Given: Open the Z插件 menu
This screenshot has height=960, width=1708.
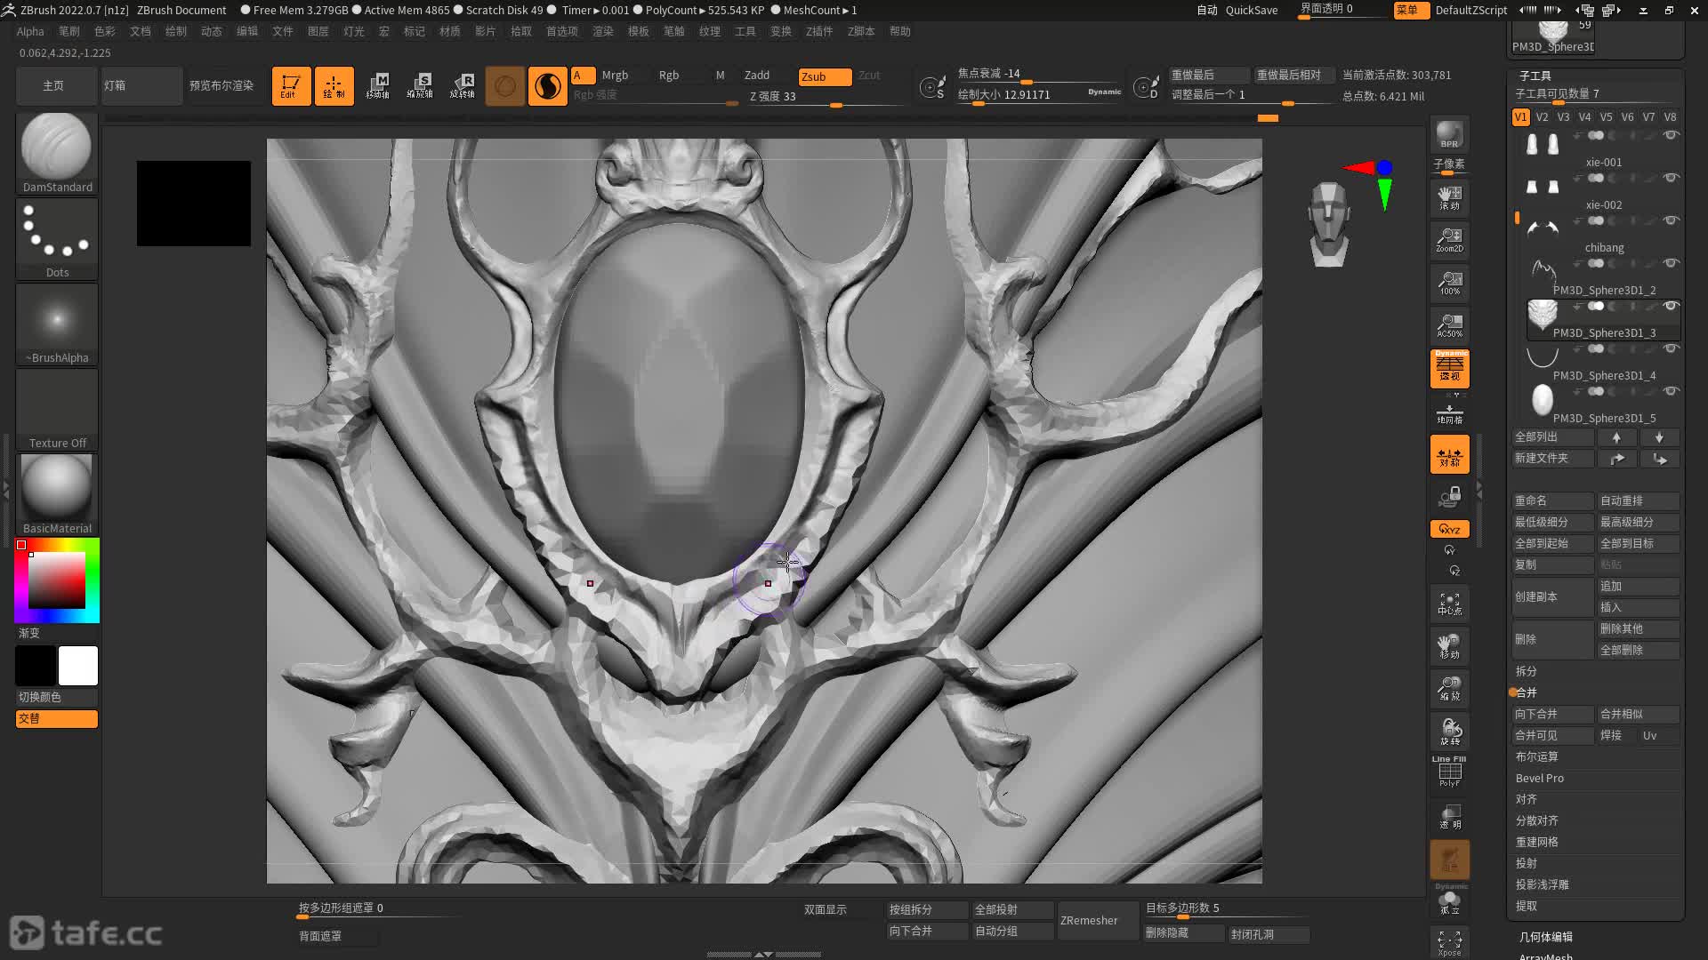Looking at the screenshot, I should tap(818, 31).
